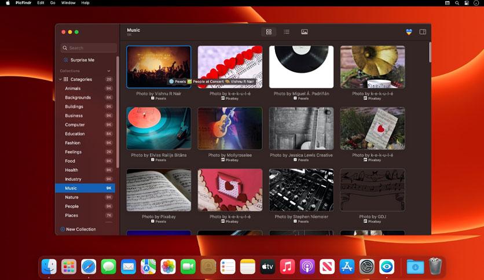
Task: Click the Surprise Me button label
Action: coord(82,60)
